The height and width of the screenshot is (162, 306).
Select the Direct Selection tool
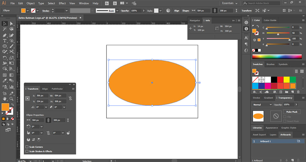pyautogui.click(x=12, y=23)
